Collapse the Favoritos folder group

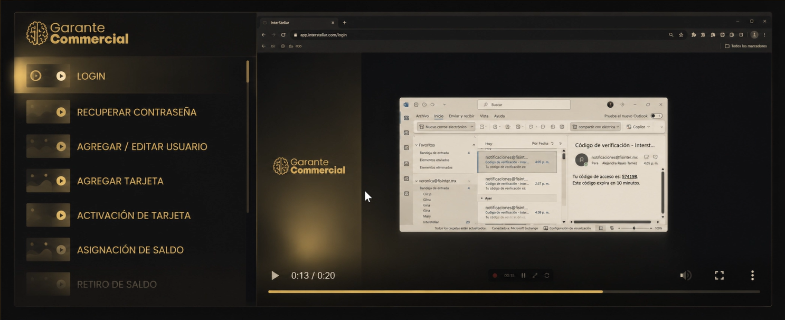pos(416,145)
